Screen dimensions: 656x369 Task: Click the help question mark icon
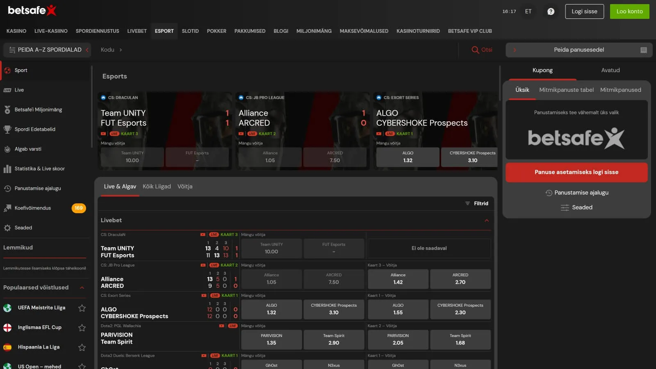[551, 11]
